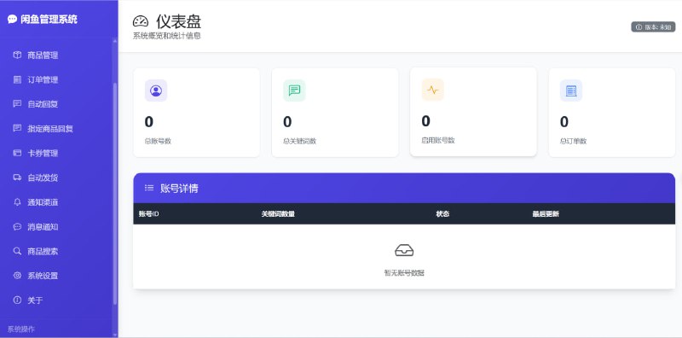This screenshot has height=338, width=682.
Task: Click the empty inbox tray icon
Action: (404, 250)
